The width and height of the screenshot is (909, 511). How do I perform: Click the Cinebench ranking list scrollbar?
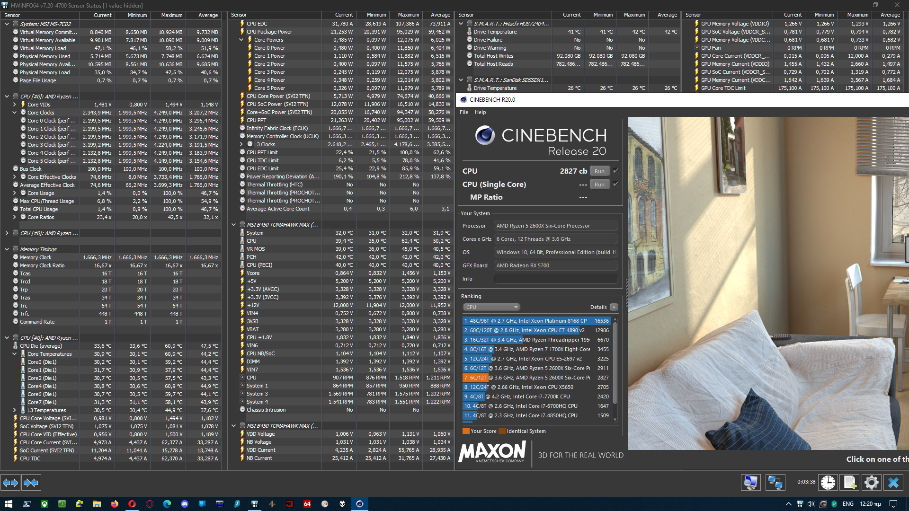point(615,363)
